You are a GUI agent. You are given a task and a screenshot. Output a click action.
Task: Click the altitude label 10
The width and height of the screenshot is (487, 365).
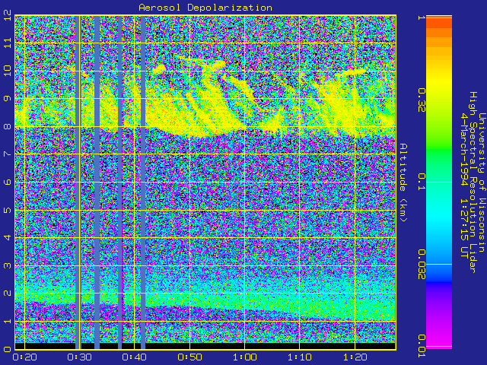coord(8,71)
